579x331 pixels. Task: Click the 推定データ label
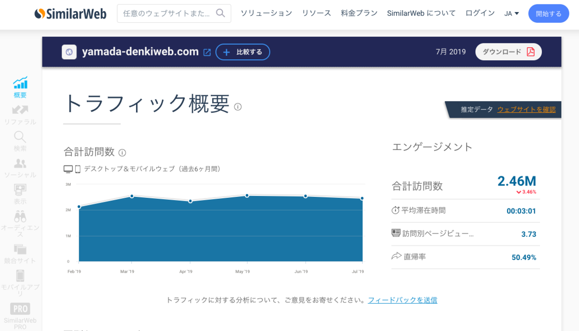pyautogui.click(x=477, y=110)
